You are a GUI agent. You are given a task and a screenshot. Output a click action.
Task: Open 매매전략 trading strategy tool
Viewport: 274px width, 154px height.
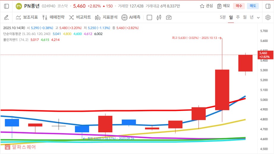click(53, 17)
